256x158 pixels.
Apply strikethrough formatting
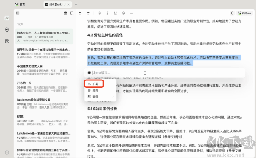124,13
